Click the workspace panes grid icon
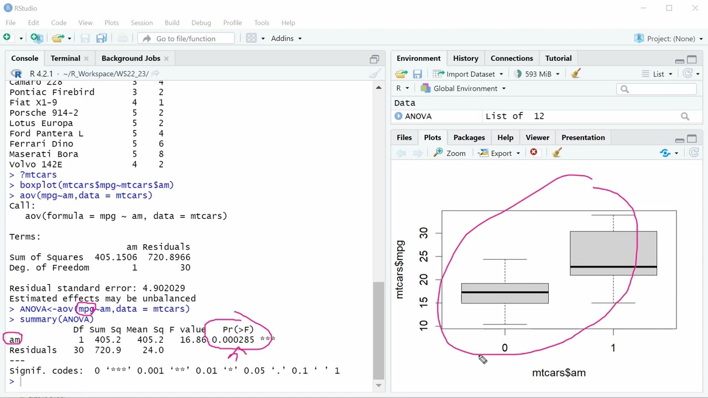Image resolution: width=708 pixels, height=398 pixels. pos(251,38)
